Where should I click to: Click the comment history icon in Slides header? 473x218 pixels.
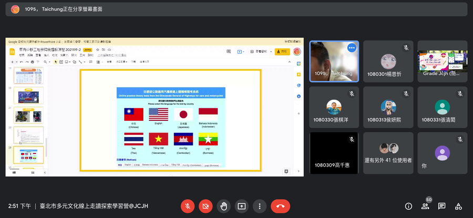coord(229,51)
